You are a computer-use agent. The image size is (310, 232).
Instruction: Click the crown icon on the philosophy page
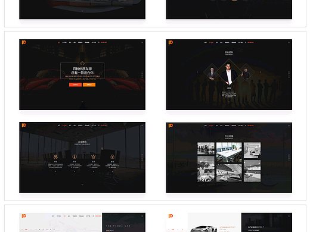click(94, 156)
